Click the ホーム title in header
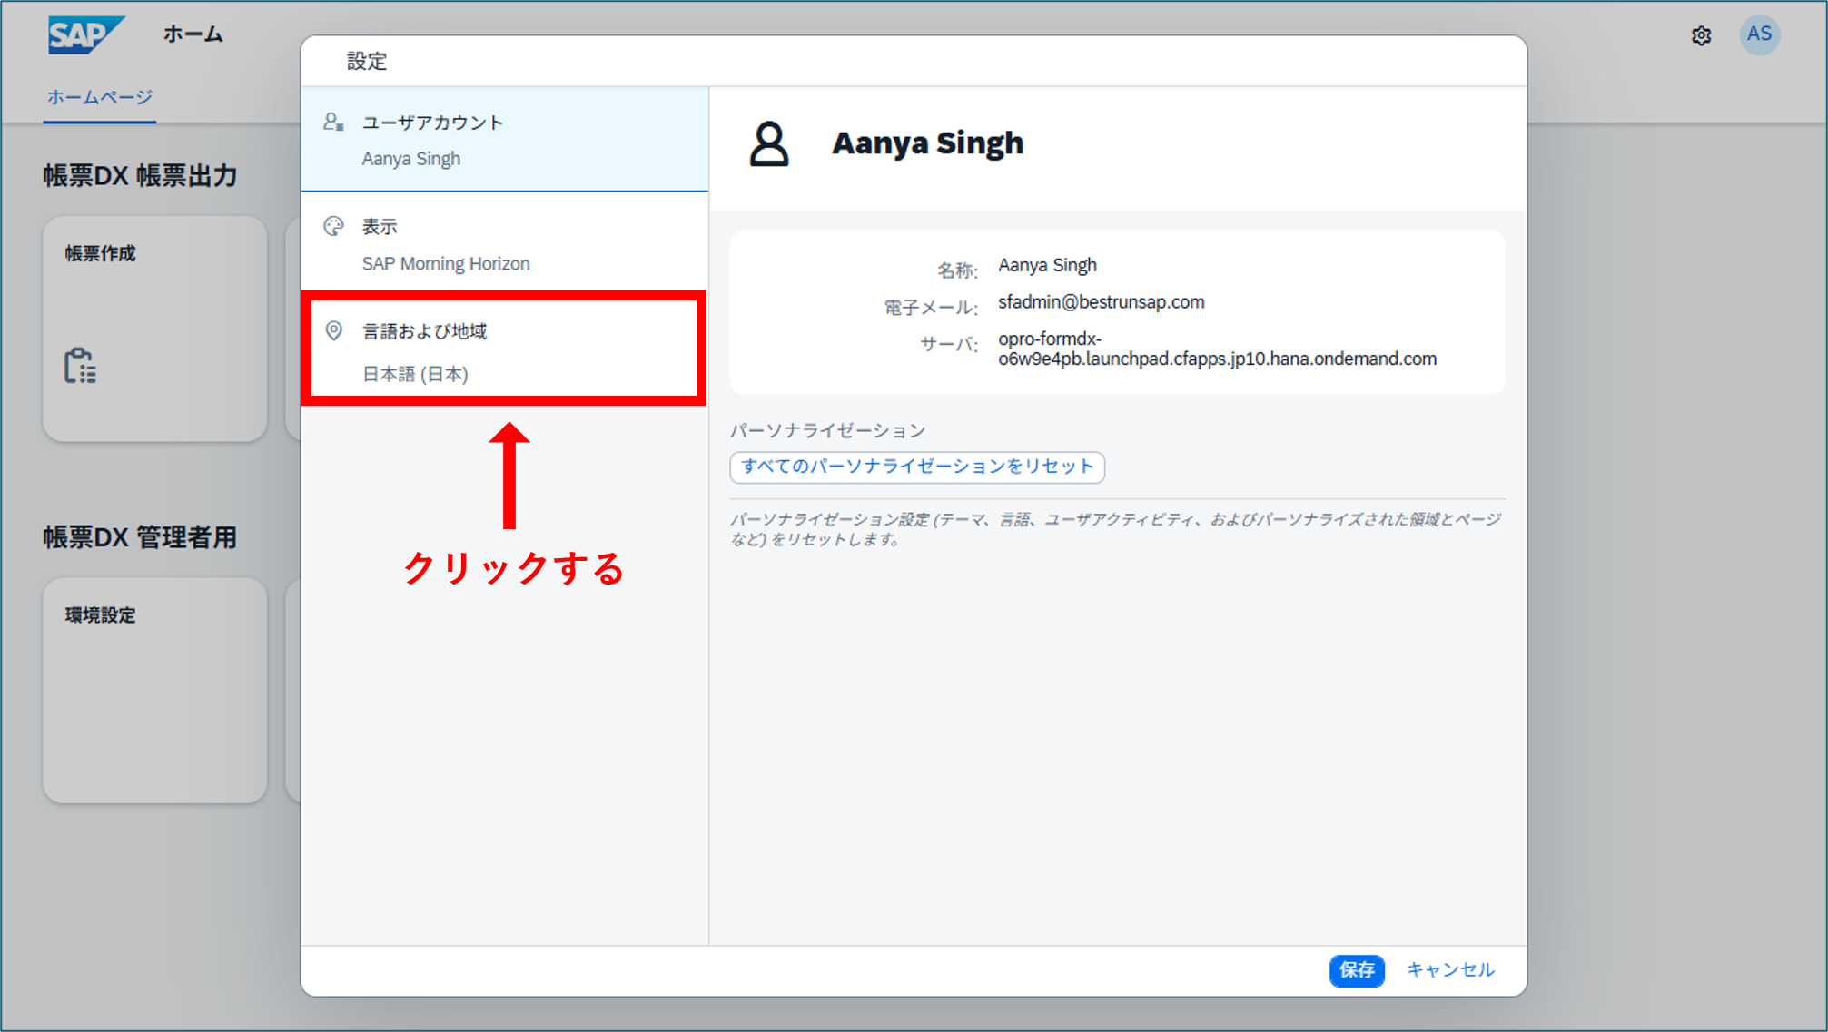1828x1032 pixels. [193, 34]
